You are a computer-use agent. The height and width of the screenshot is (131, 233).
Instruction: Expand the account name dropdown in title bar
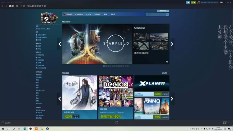coord(209,2)
